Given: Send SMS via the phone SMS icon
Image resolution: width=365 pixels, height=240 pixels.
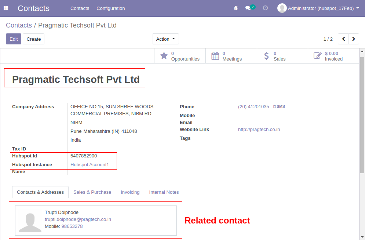Looking at the screenshot, I should [279, 106].
